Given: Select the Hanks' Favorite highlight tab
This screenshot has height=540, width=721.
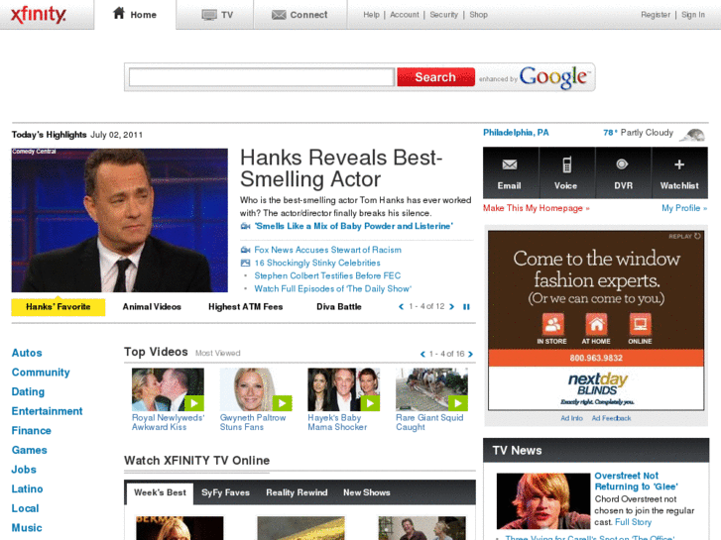Looking at the screenshot, I should click(59, 307).
